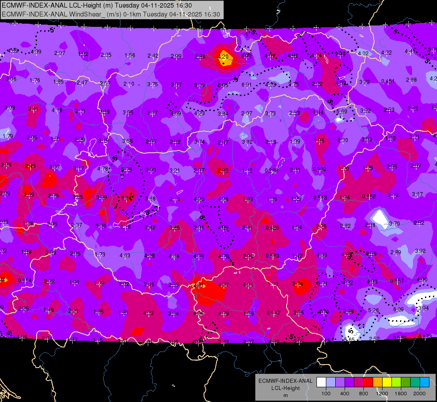The height and width of the screenshot is (402, 437).
Task: Click the legend label LCL-Height
Action: click(285, 388)
